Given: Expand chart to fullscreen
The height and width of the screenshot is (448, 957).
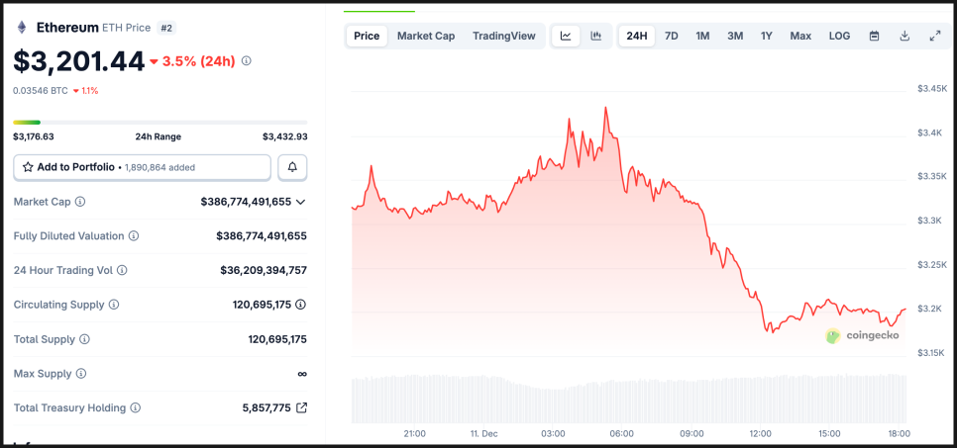Looking at the screenshot, I should (934, 36).
